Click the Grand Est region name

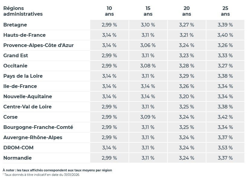(x=16, y=55)
